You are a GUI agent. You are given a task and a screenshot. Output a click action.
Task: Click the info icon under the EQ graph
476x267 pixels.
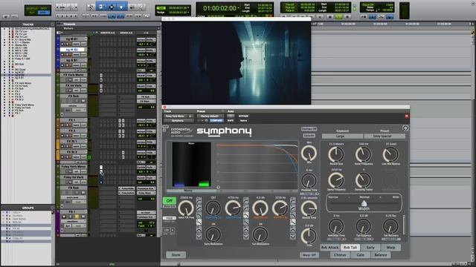pyautogui.click(x=218, y=187)
